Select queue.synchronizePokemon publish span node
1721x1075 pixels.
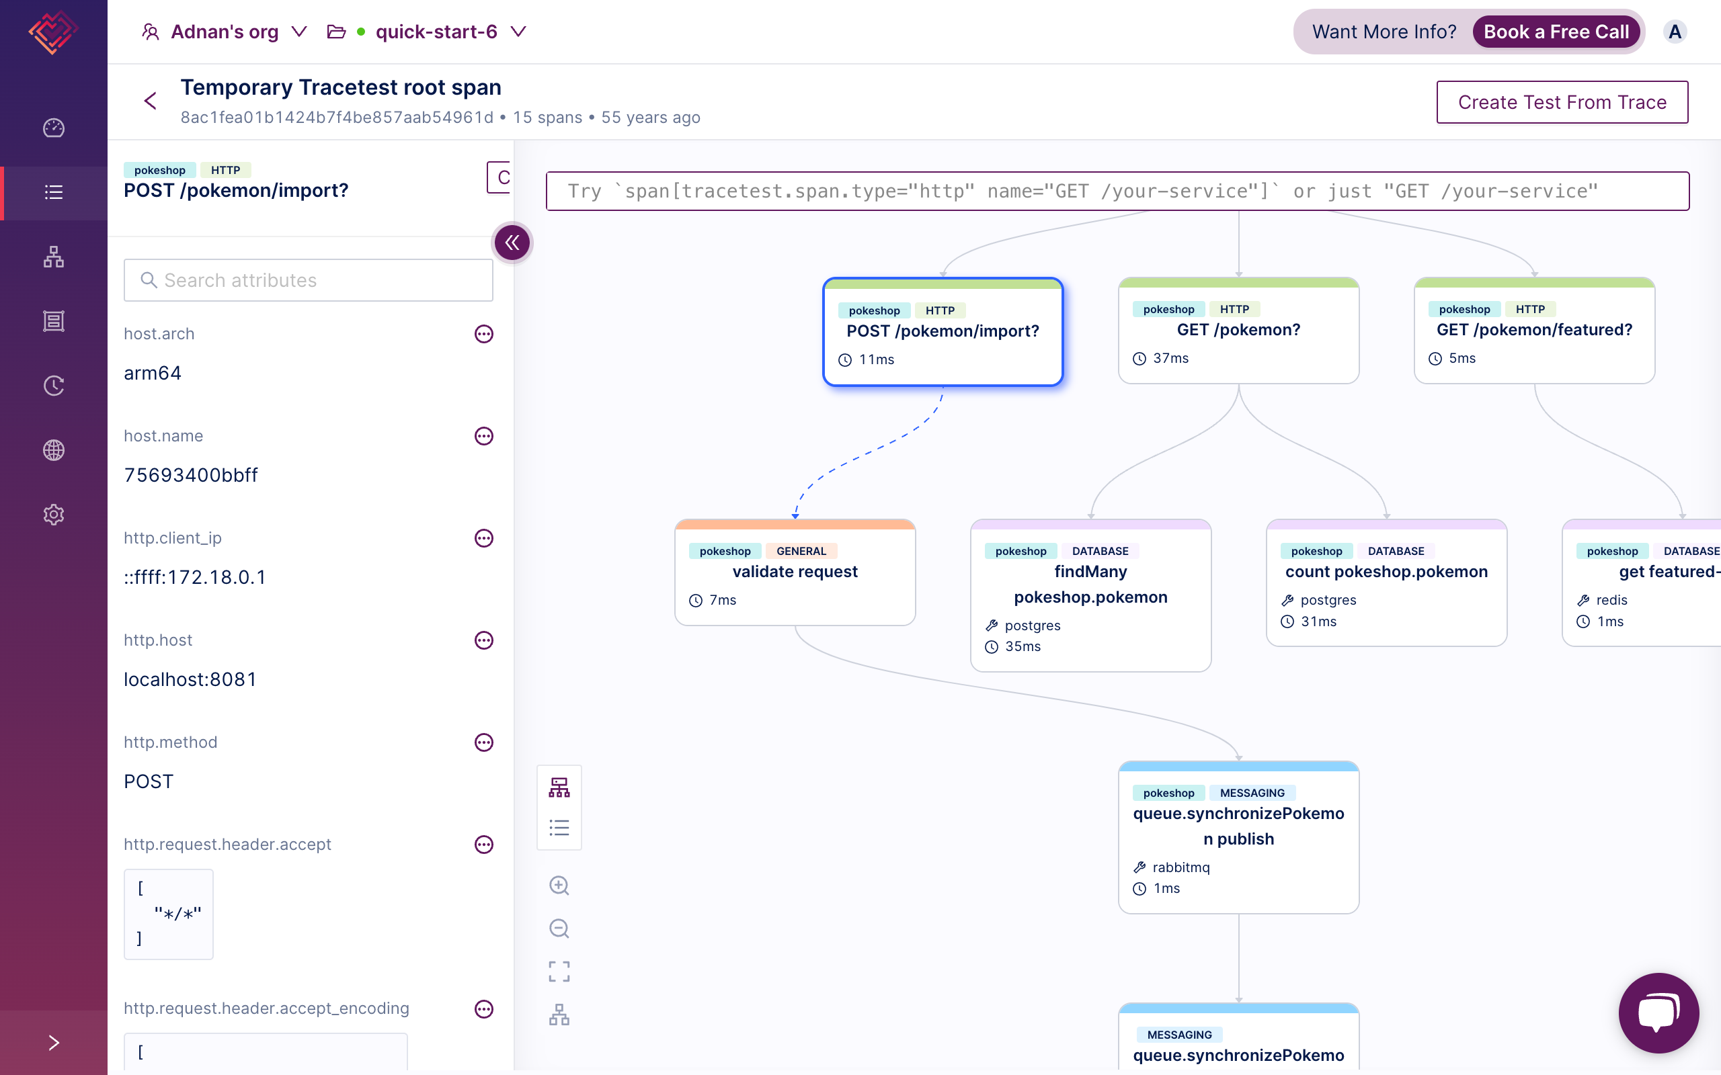(1238, 838)
